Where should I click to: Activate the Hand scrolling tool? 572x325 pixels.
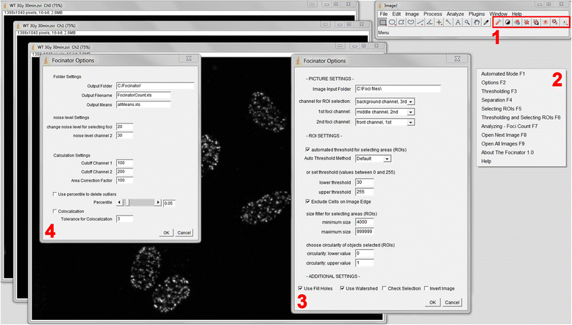click(476, 23)
